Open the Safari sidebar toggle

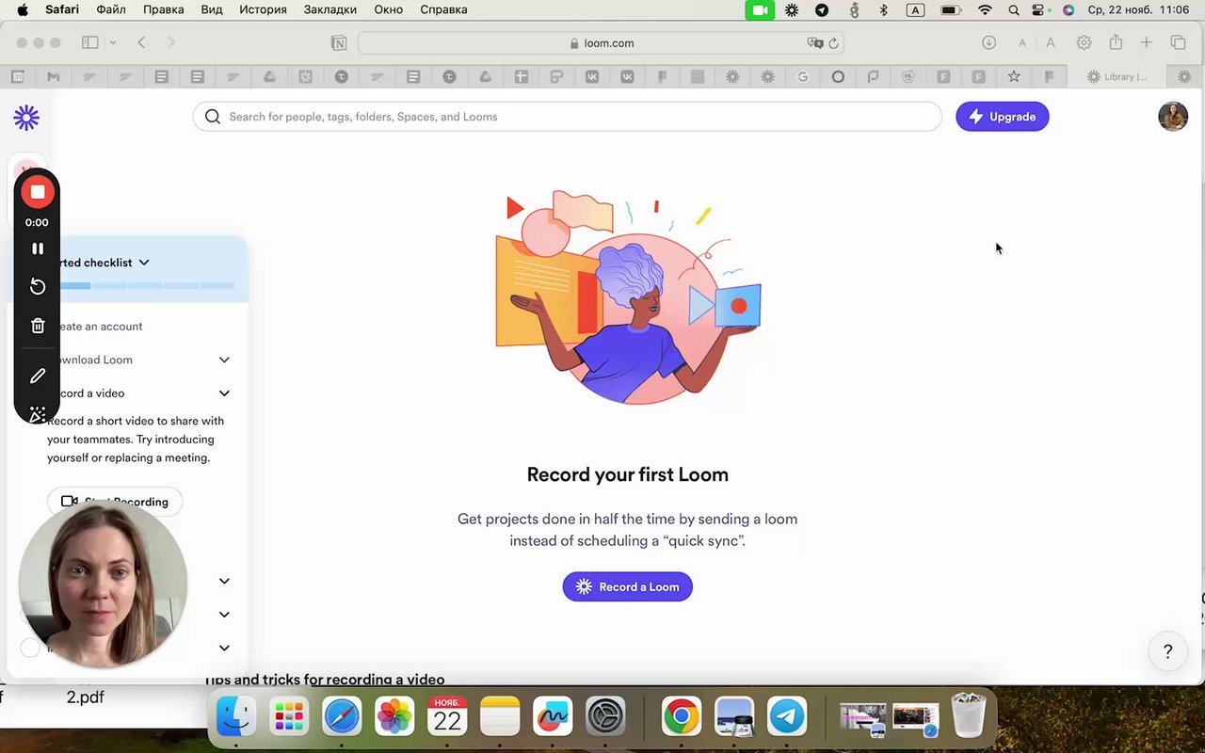coord(90,42)
